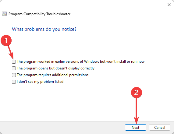Click the red arrow pointing to Next

tap(137, 111)
